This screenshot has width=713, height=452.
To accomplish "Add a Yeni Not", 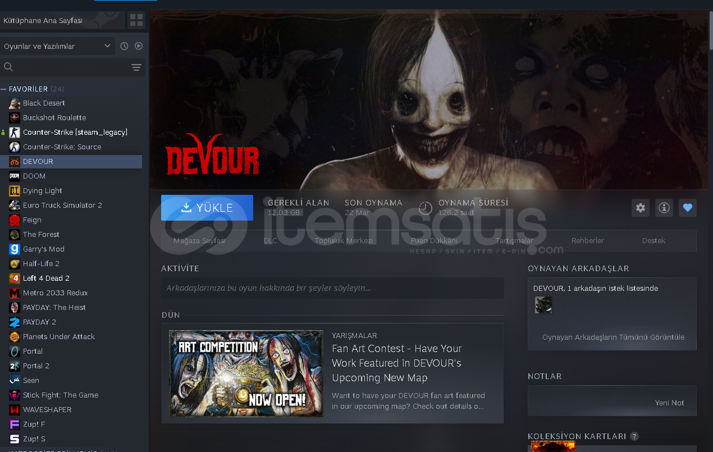I will click(669, 403).
